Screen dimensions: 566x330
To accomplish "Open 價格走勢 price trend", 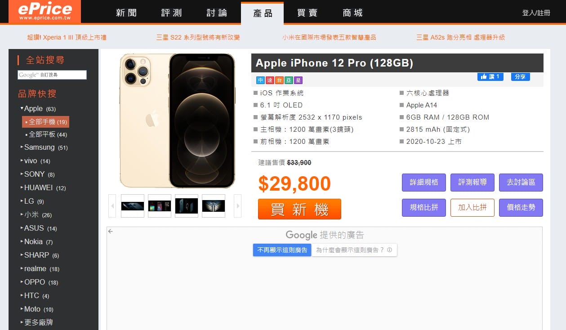I will [x=521, y=208].
